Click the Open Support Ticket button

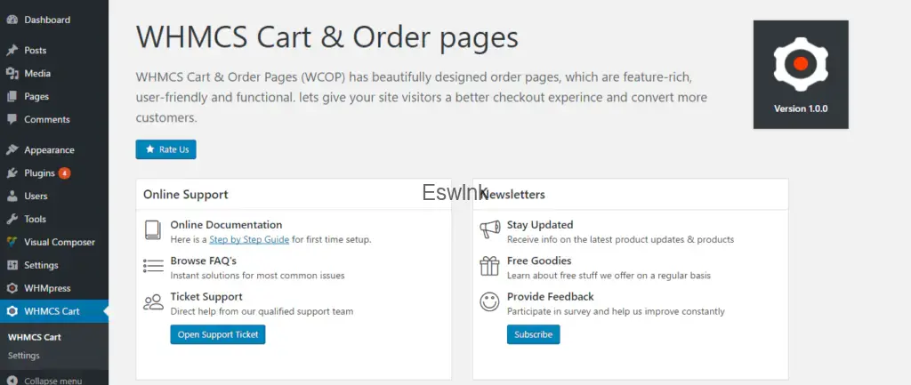(x=218, y=335)
